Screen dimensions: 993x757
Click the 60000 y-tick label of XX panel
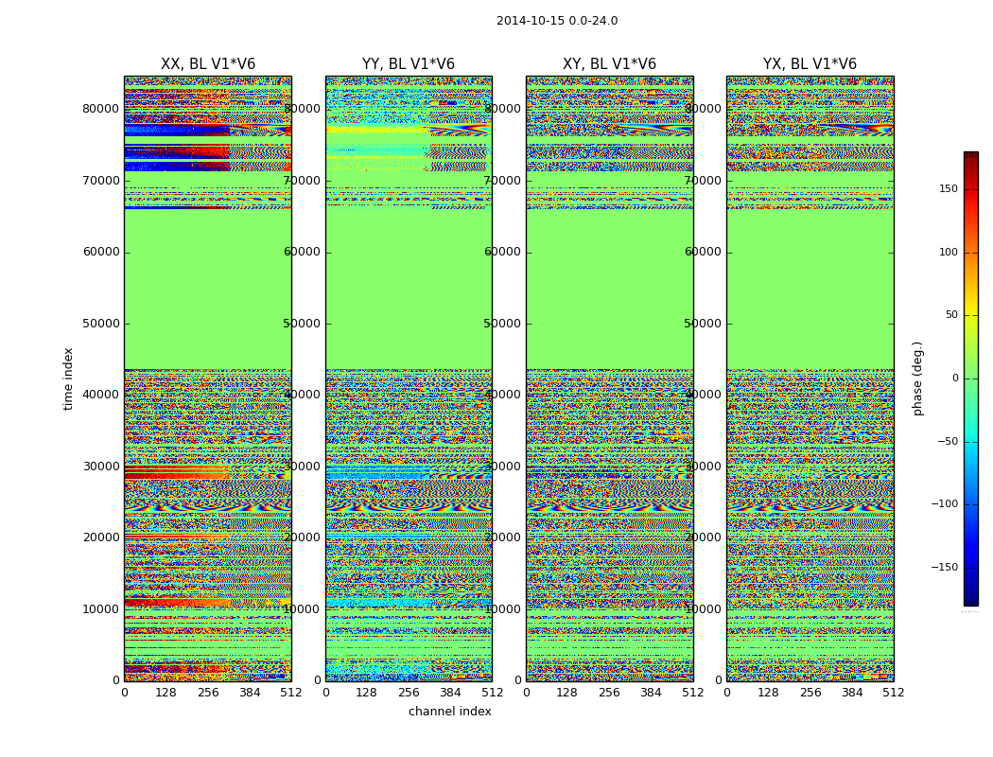[x=100, y=252]
